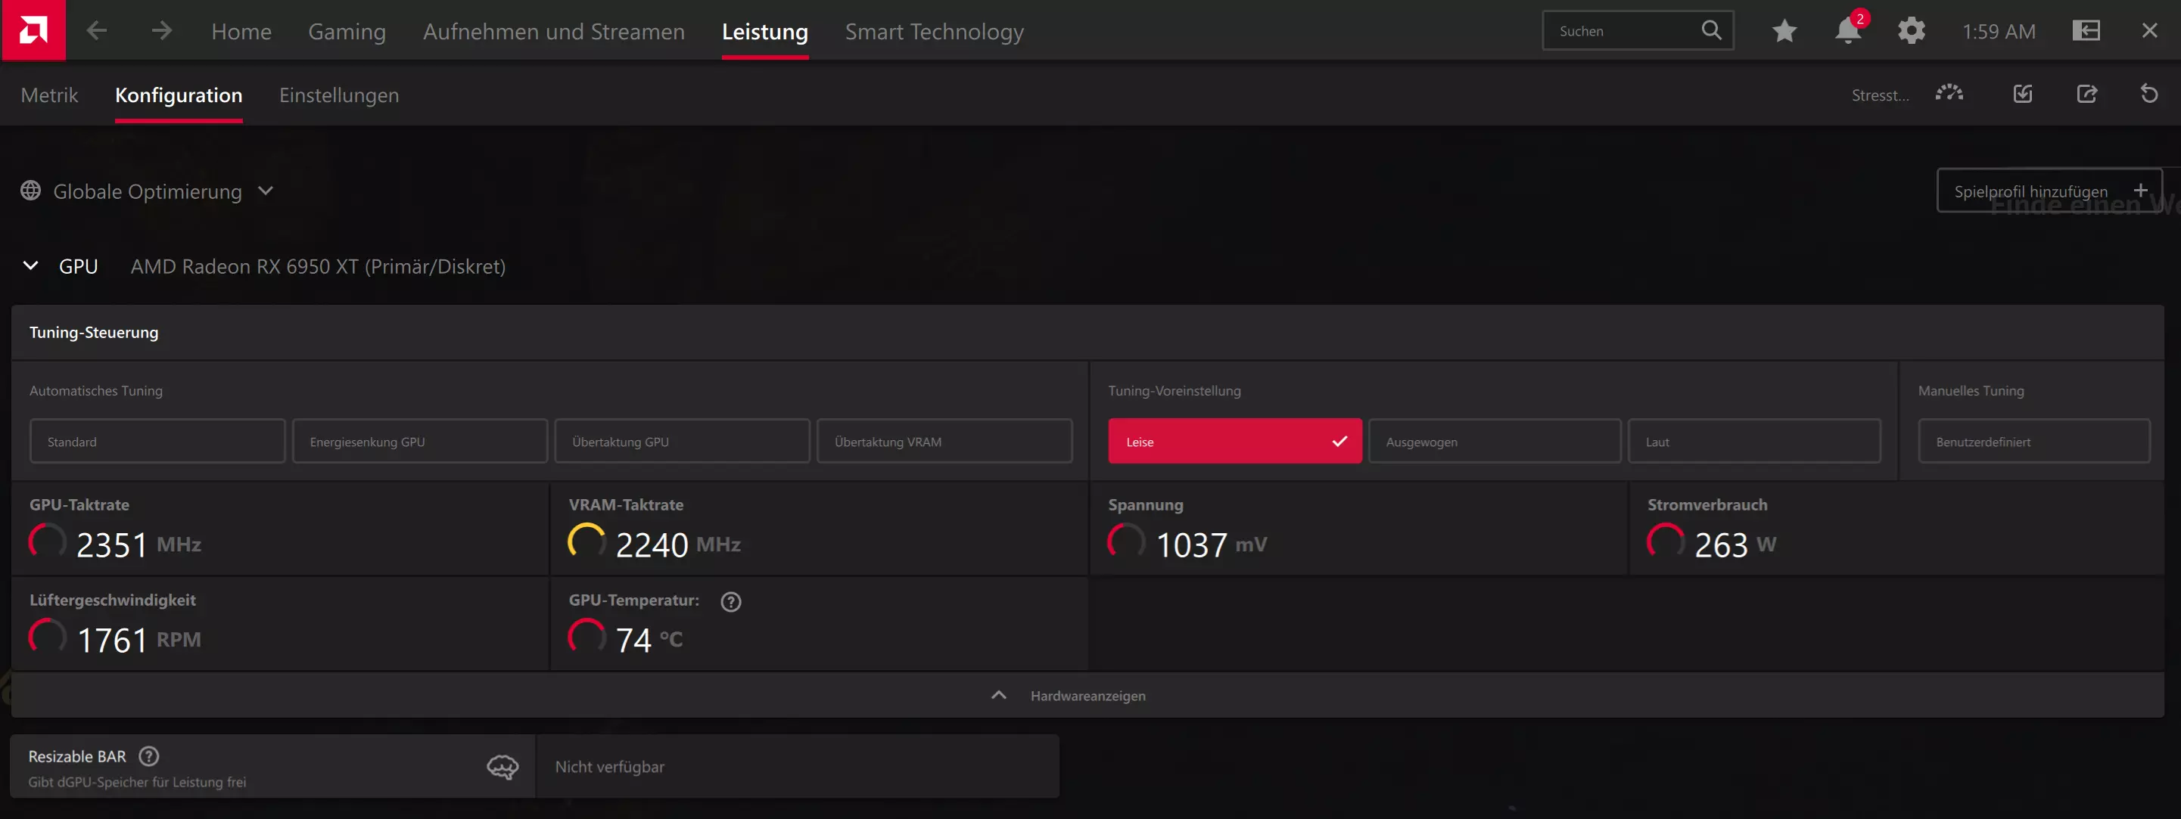Click the Nicht verfügbar status text
Image resolution: width=2181 pixels, height=819 pixels.
click(610, 767)
